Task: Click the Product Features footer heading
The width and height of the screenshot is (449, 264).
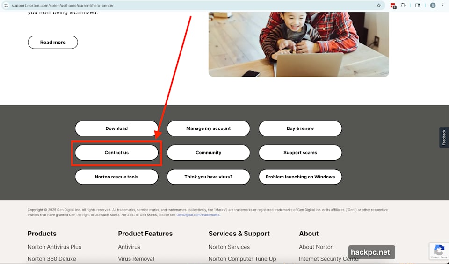Action: coord(145,234)
